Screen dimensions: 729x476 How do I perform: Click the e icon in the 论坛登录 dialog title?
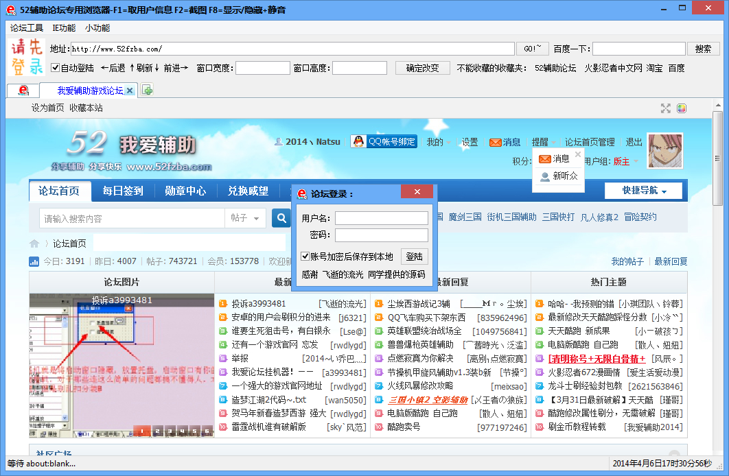tap(302, 193)
